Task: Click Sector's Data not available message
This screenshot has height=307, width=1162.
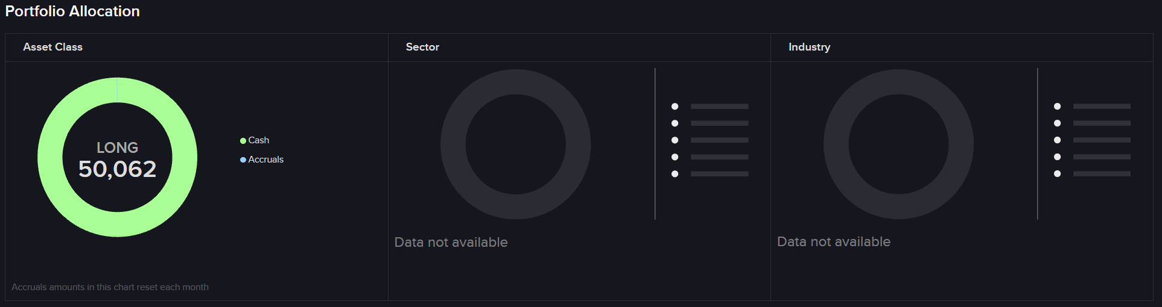Action: point(451,242)
